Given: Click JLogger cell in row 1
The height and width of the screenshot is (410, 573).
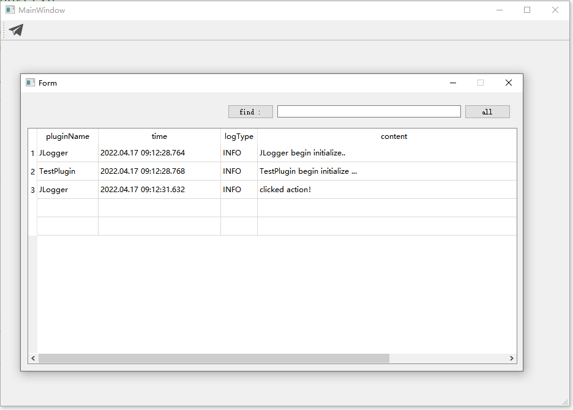Looking at the screenshot, I should pos(67,153).
